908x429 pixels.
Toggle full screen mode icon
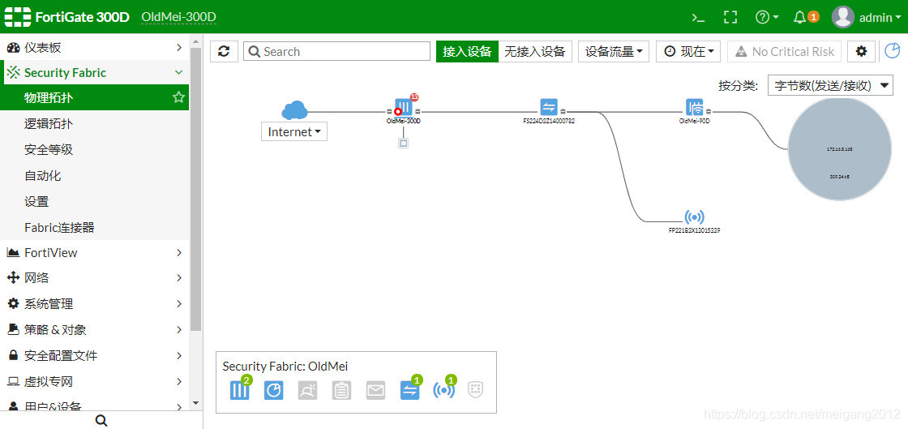point(730,17)
